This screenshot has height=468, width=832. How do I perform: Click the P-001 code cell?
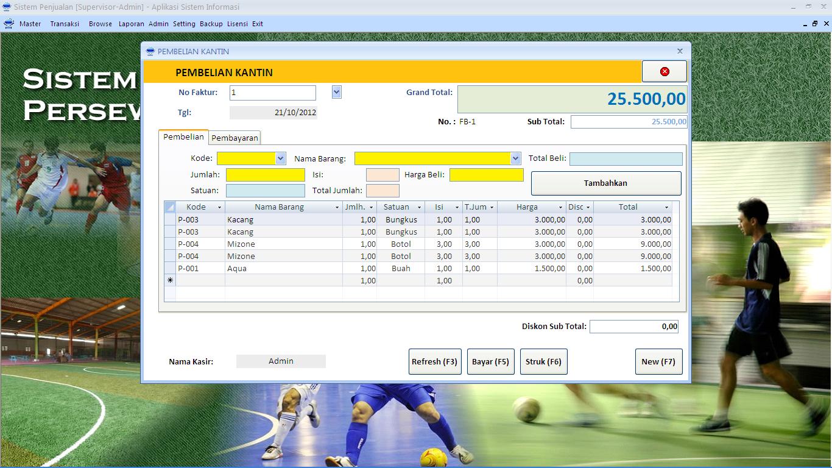[200, 268]
